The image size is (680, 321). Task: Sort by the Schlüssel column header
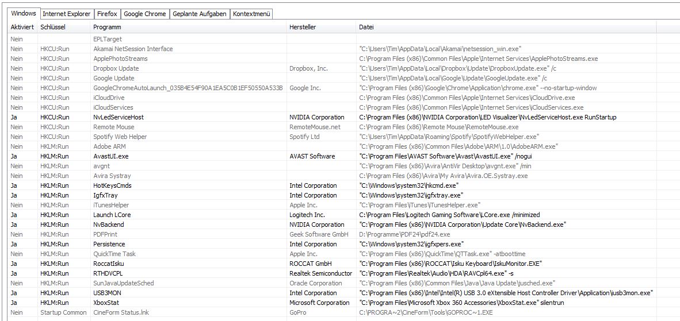coord(64,27)
